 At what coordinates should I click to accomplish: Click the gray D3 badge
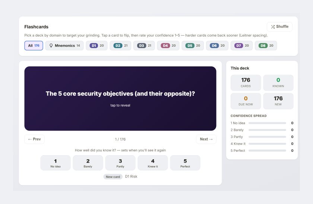click(x=142, y=45)
